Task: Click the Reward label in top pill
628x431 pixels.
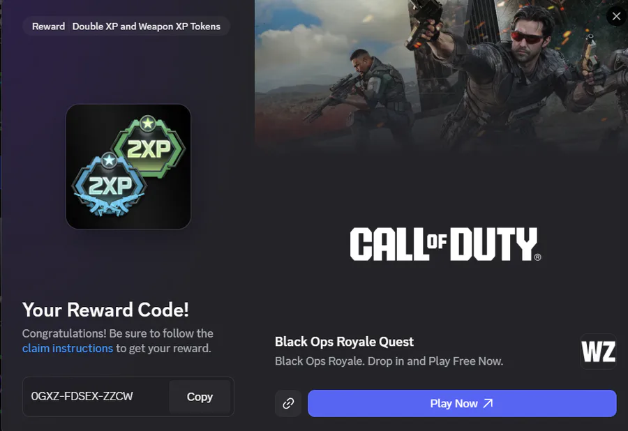Action: click(x=48, y=27)
